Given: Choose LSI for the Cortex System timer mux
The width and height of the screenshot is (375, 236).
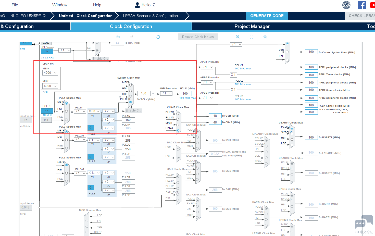Looking at the screenshot, I should 287,60.
